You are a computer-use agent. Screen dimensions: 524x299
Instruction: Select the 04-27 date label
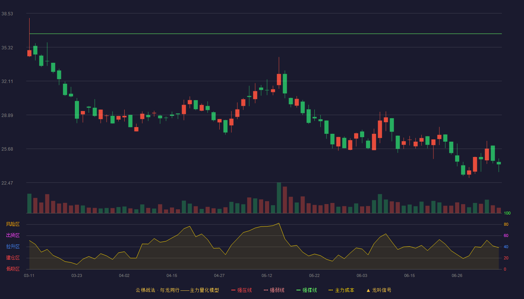[x=219, y=275]
